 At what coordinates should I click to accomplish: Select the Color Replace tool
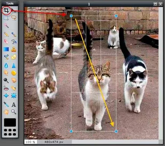pyautogui.click(x=6, y=57)
